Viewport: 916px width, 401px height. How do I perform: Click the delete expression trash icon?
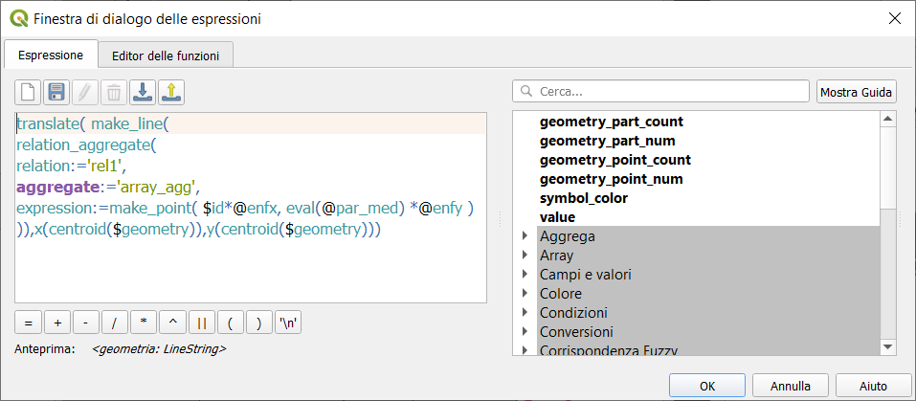114,92
